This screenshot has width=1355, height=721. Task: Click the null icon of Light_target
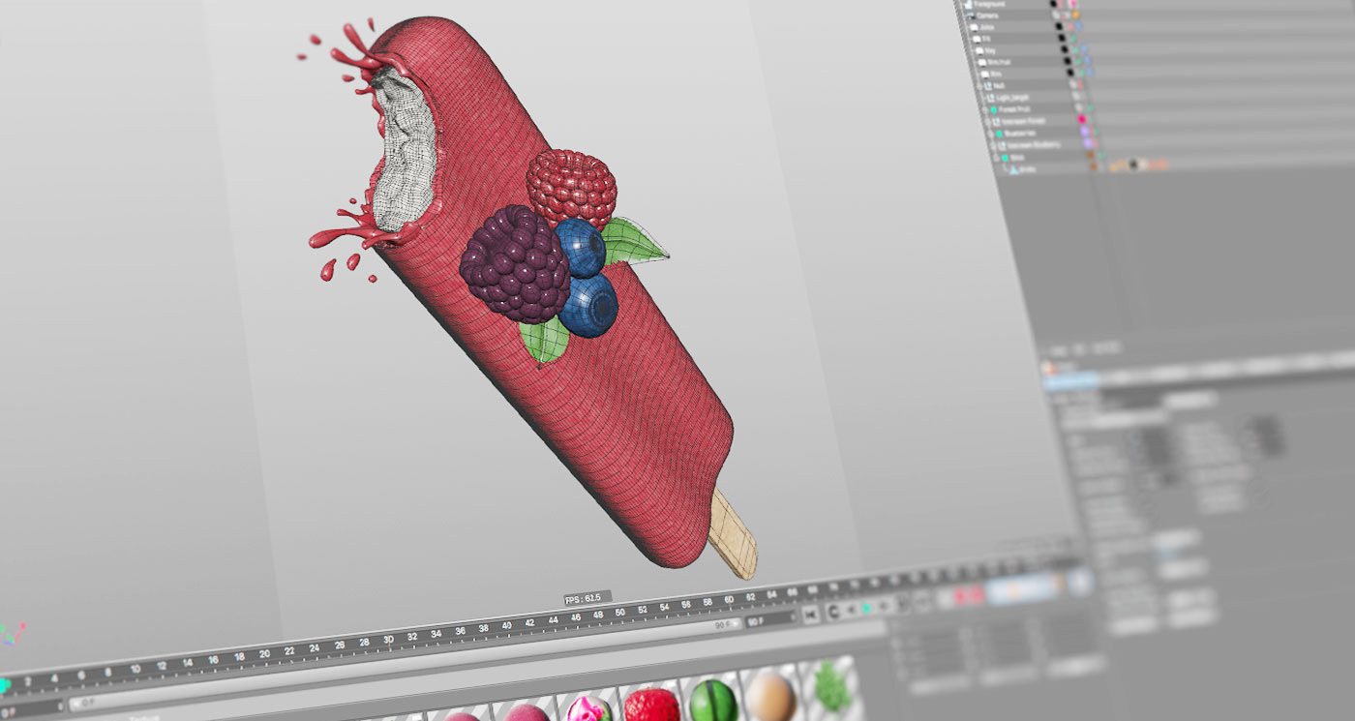tap(991, 97)
